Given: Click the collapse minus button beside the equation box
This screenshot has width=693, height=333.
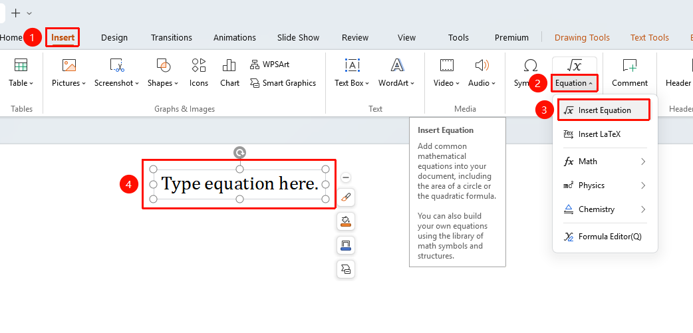Looking at the screenshot, I should click(x=346, y=177).
